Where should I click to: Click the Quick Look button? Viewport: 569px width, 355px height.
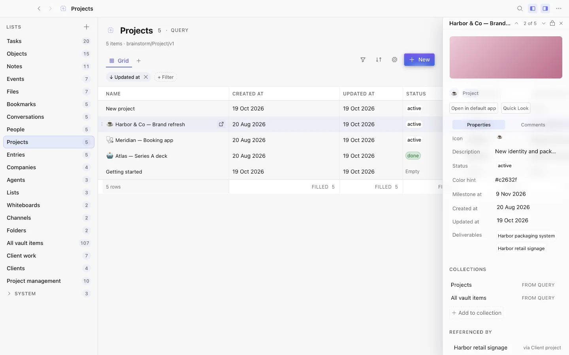tap(516, 108)
